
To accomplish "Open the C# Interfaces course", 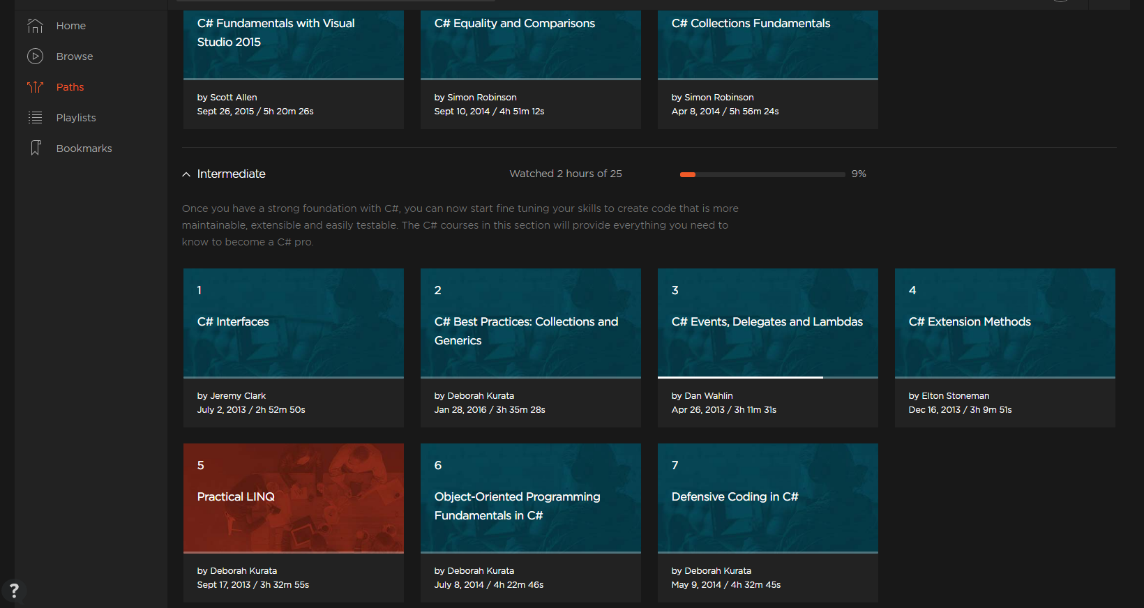I will point(293,323).
